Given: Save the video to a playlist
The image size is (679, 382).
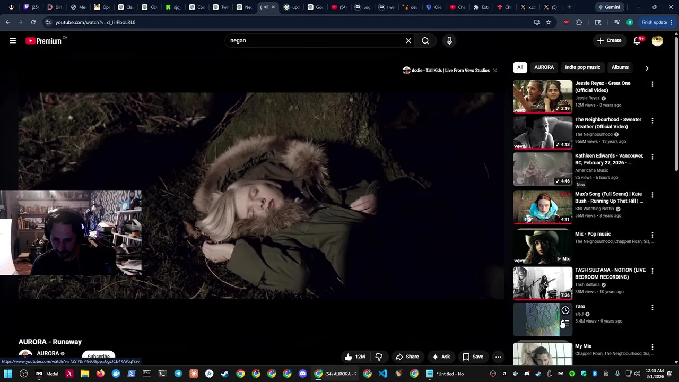Looking at the screenshot, I should [473, 357].
